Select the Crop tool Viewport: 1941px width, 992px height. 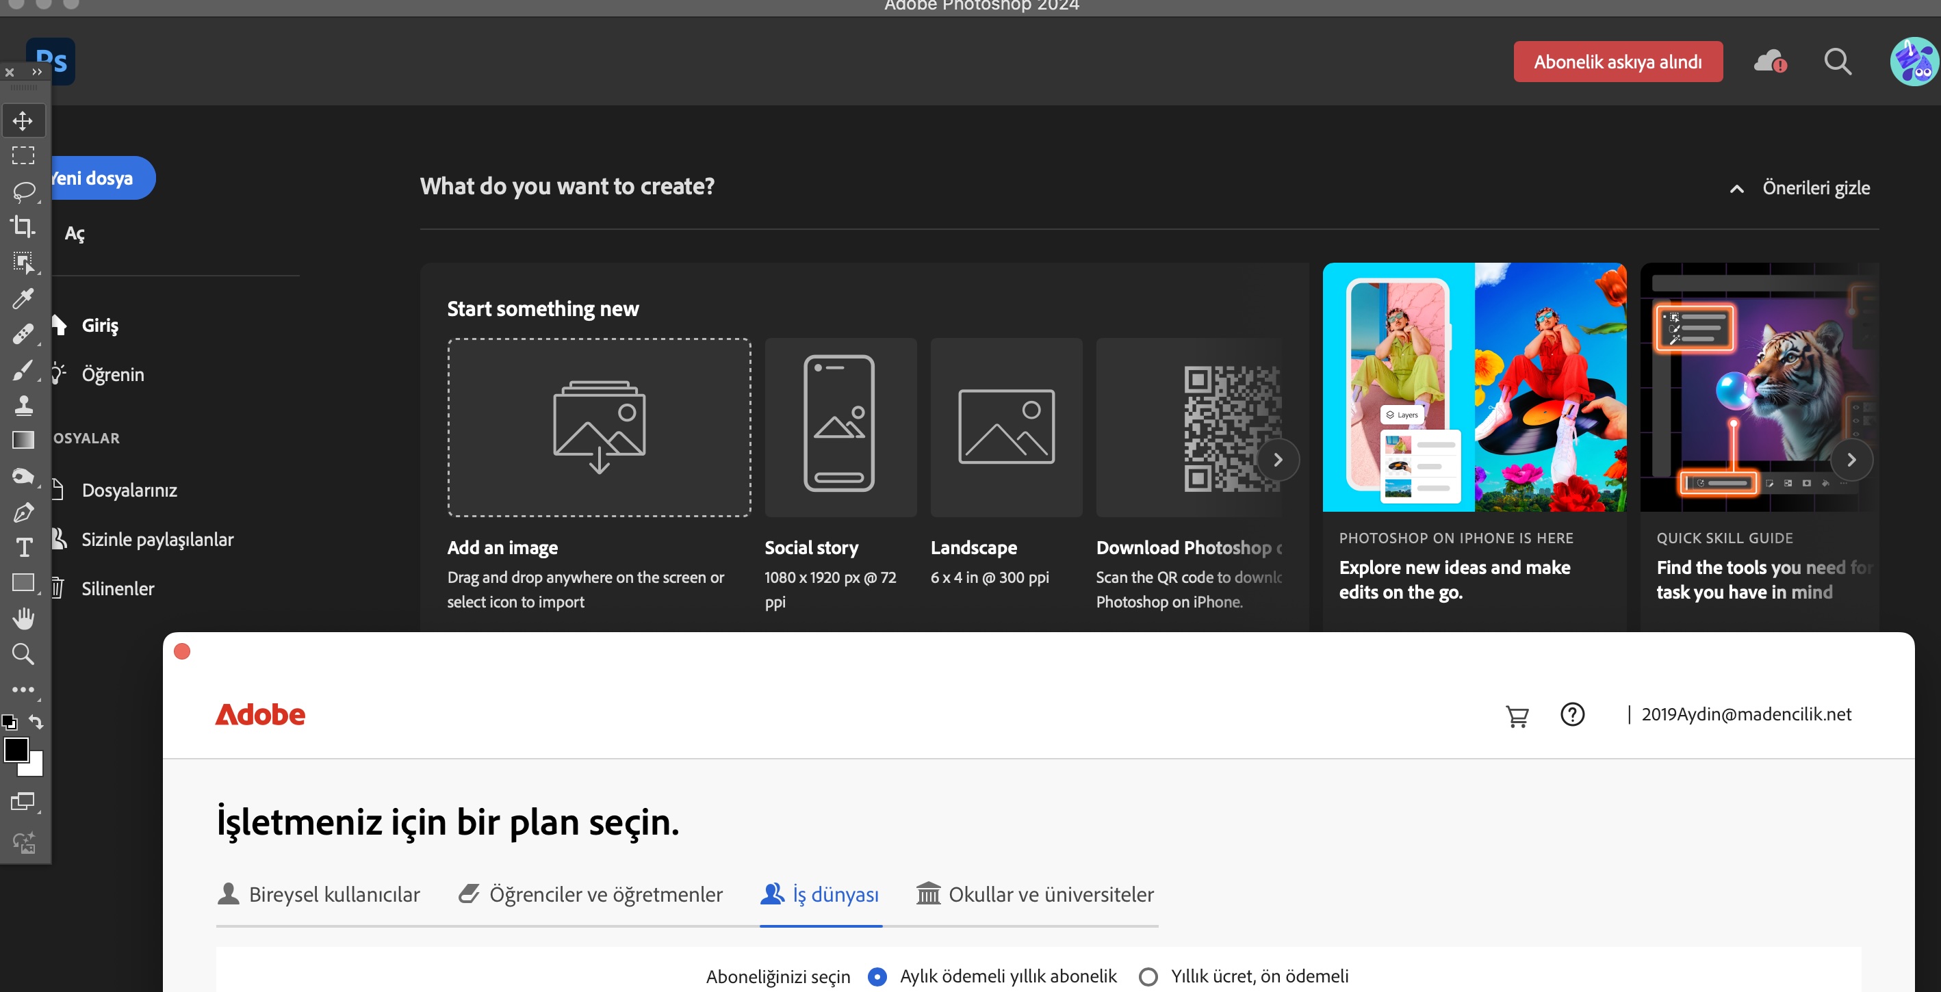(23, 226)
